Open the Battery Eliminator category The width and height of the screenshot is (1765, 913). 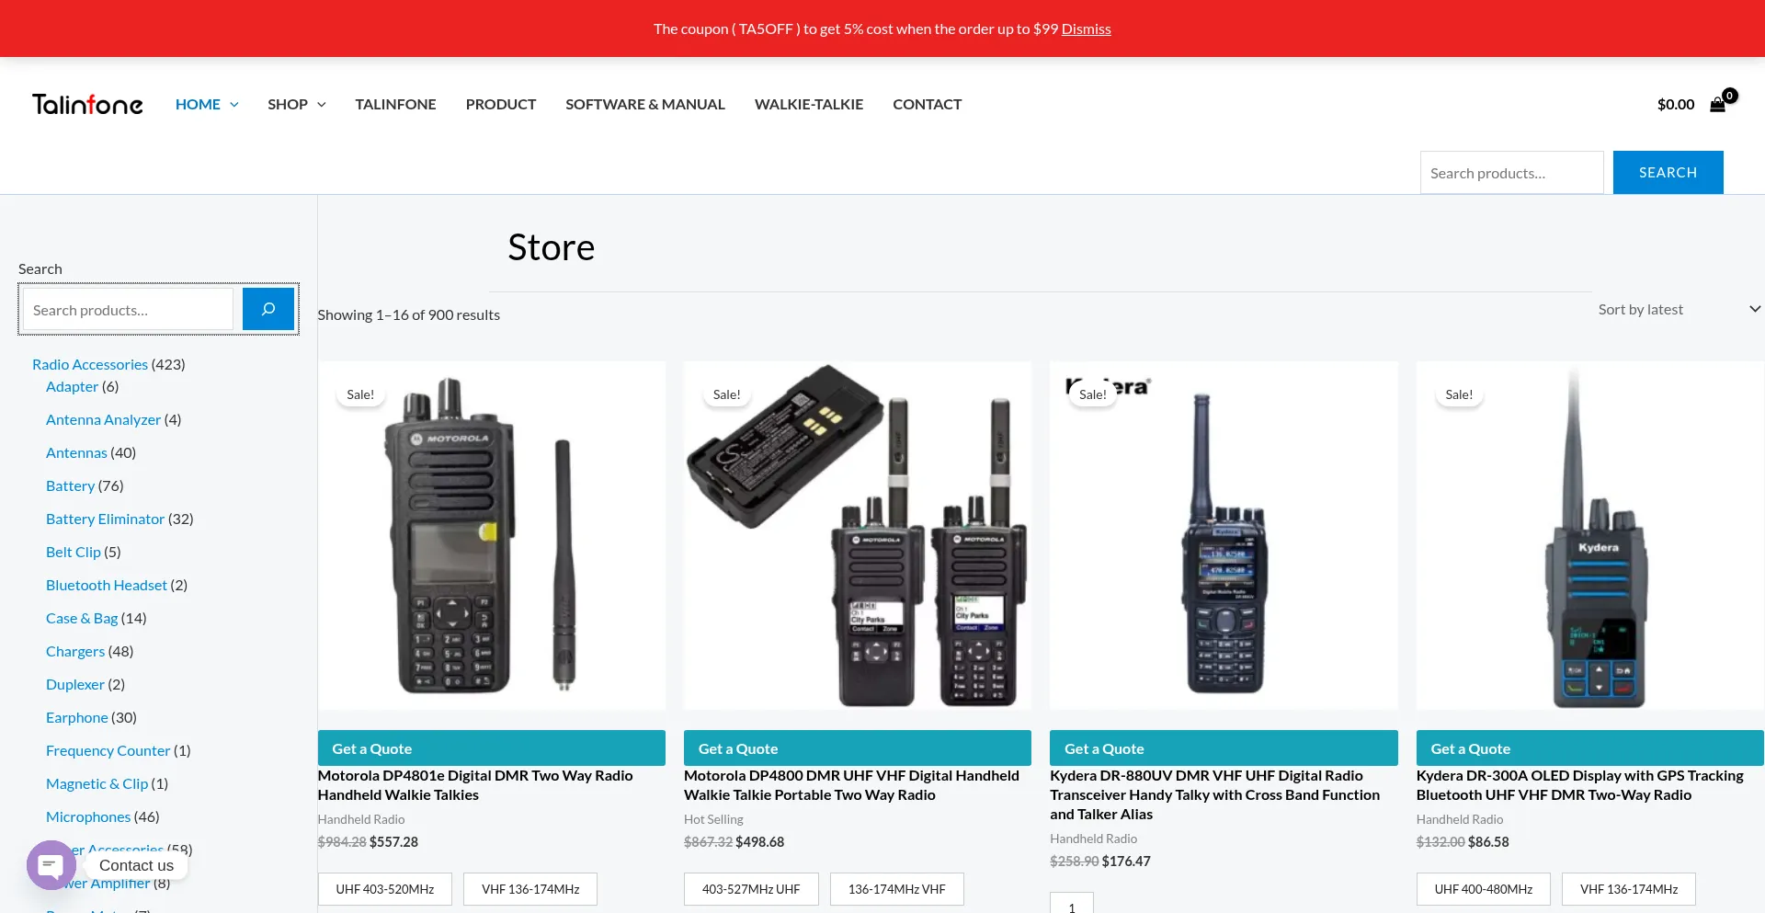tap(105, 519)
